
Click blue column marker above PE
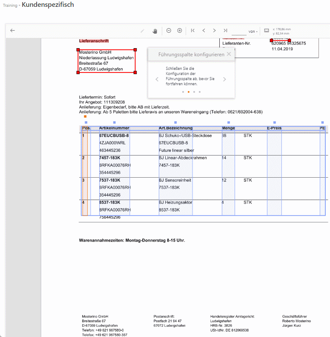pos(322,123)
